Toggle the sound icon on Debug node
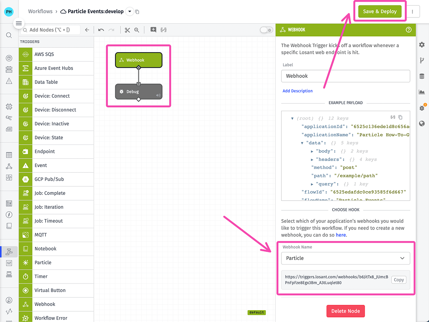 pos(158,95)
